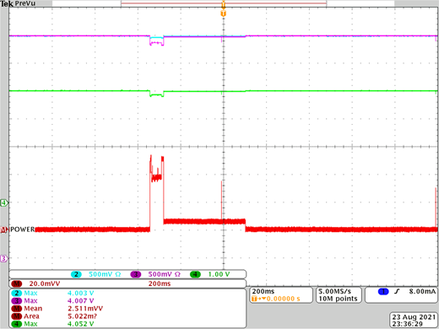Click the channel 3 purple badge in scale bar
Image resolution: width=439 pixels, height=329 pixels.
(x=136, y=274)
